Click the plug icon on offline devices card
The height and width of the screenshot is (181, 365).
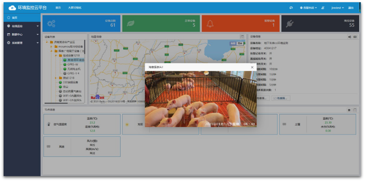click(289, 24)
